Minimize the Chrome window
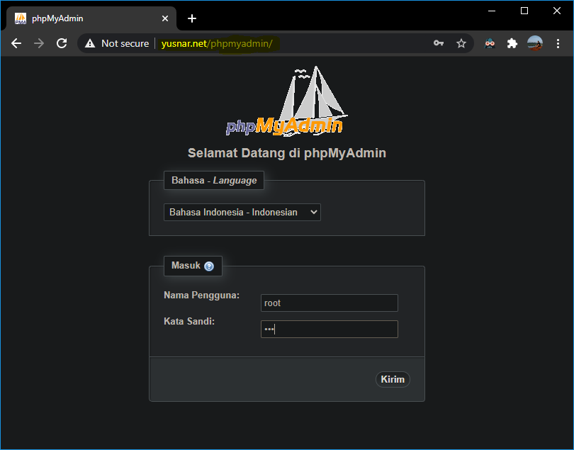The width and height of the screenshot is (574, 450). click(492, 11)
